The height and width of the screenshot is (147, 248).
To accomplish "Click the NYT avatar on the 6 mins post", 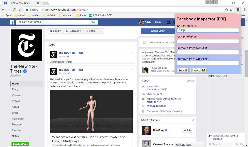I will tap(53, 55).
